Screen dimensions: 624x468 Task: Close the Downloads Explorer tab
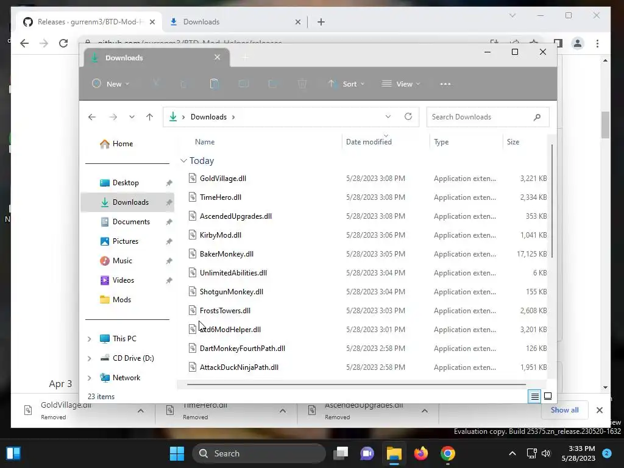(x=218, y=57)
